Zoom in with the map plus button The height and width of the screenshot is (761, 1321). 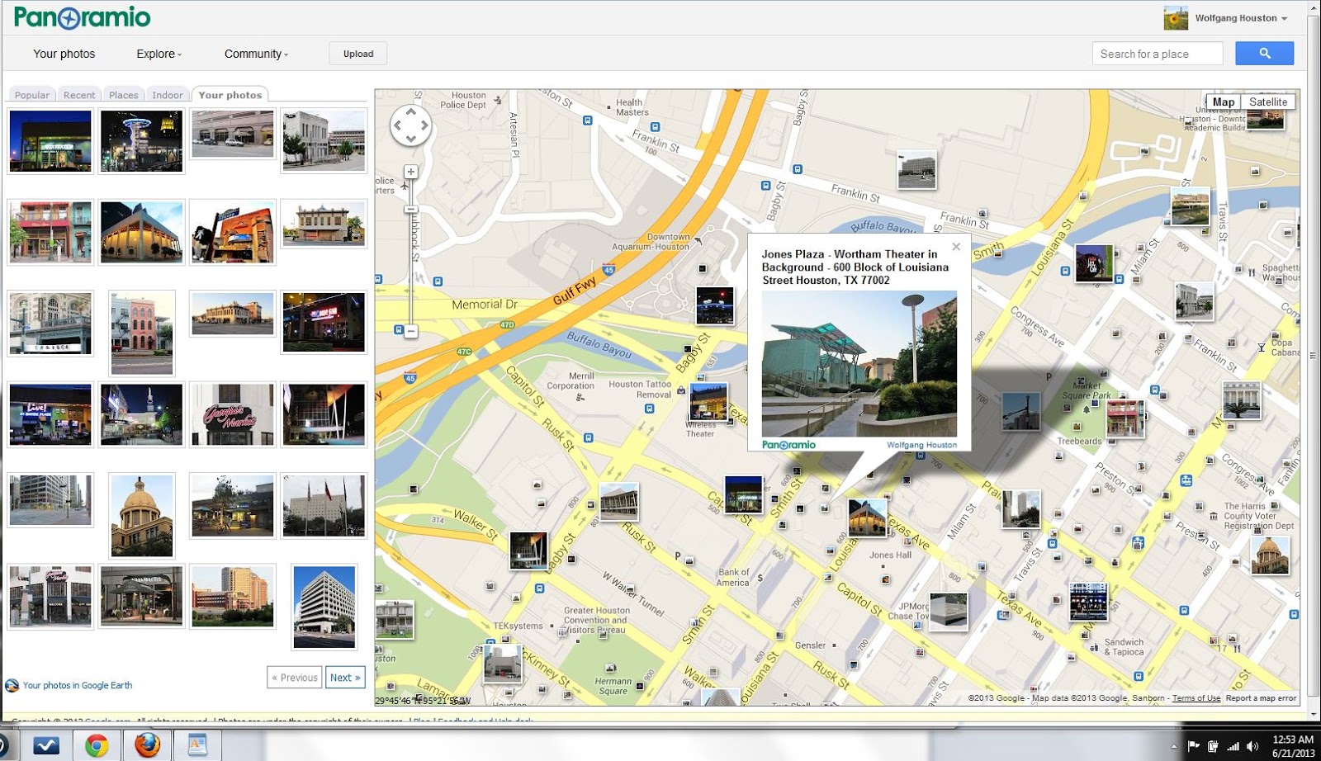click(x=410, y=172)
